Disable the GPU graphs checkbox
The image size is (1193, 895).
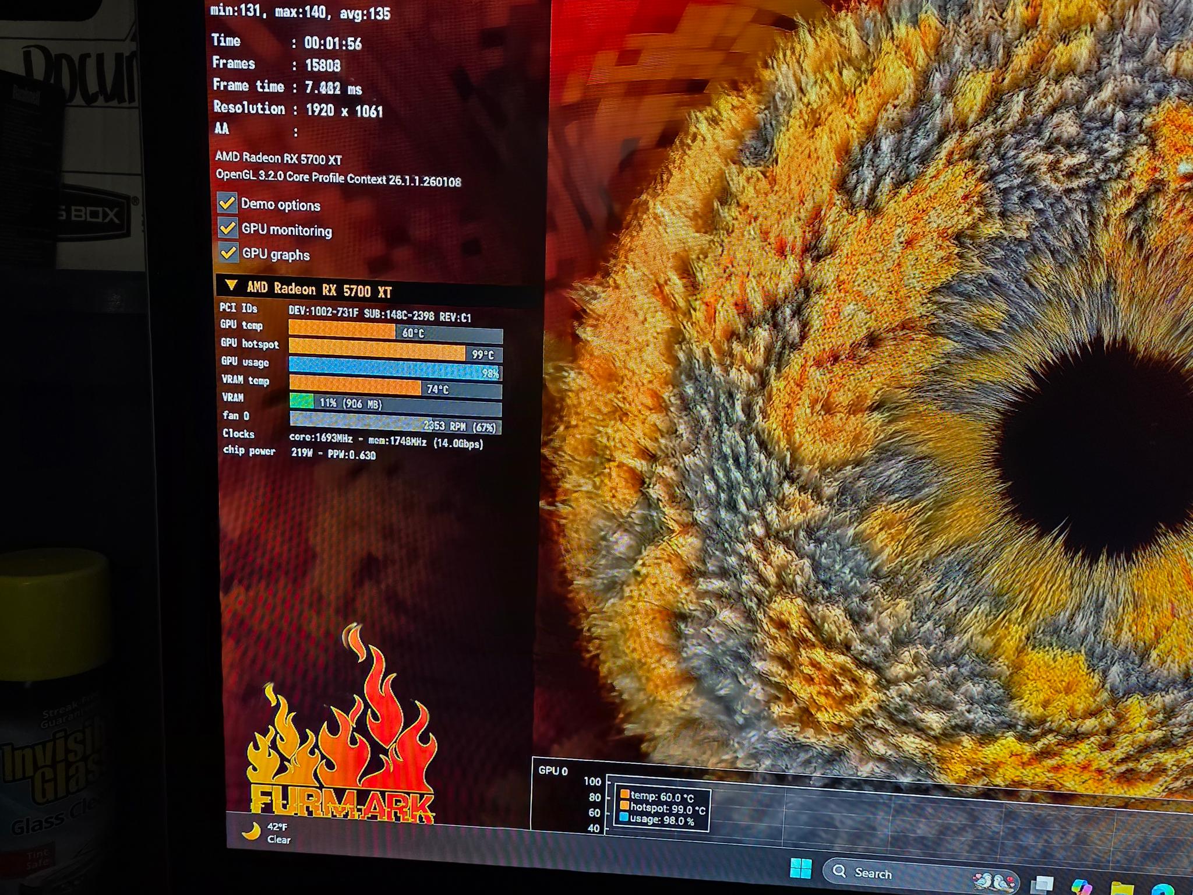tap(228, 252)
